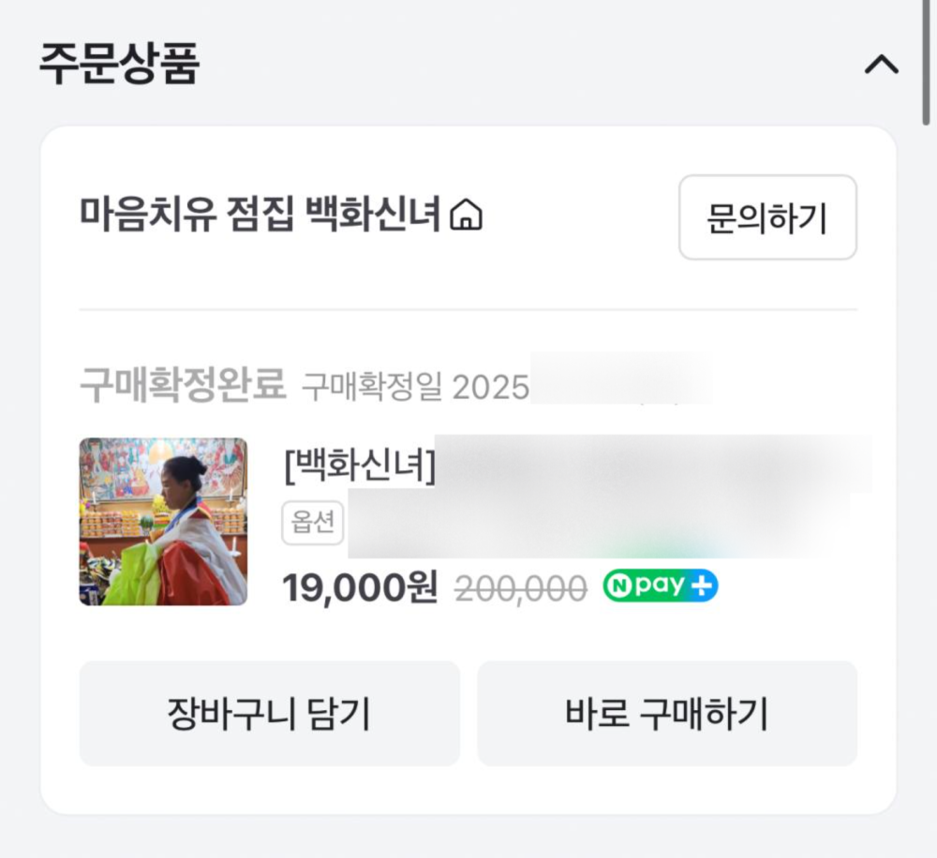Click the blurred option details text
937x858 pixels.
click(x=598, y=523)
